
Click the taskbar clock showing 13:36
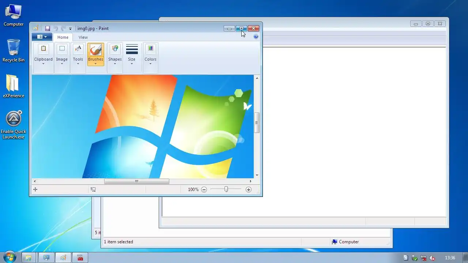coord(450,258)
